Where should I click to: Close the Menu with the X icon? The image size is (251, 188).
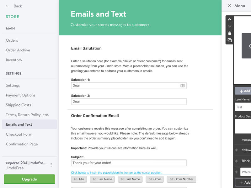pyautogui.click(x=229, y=6)
